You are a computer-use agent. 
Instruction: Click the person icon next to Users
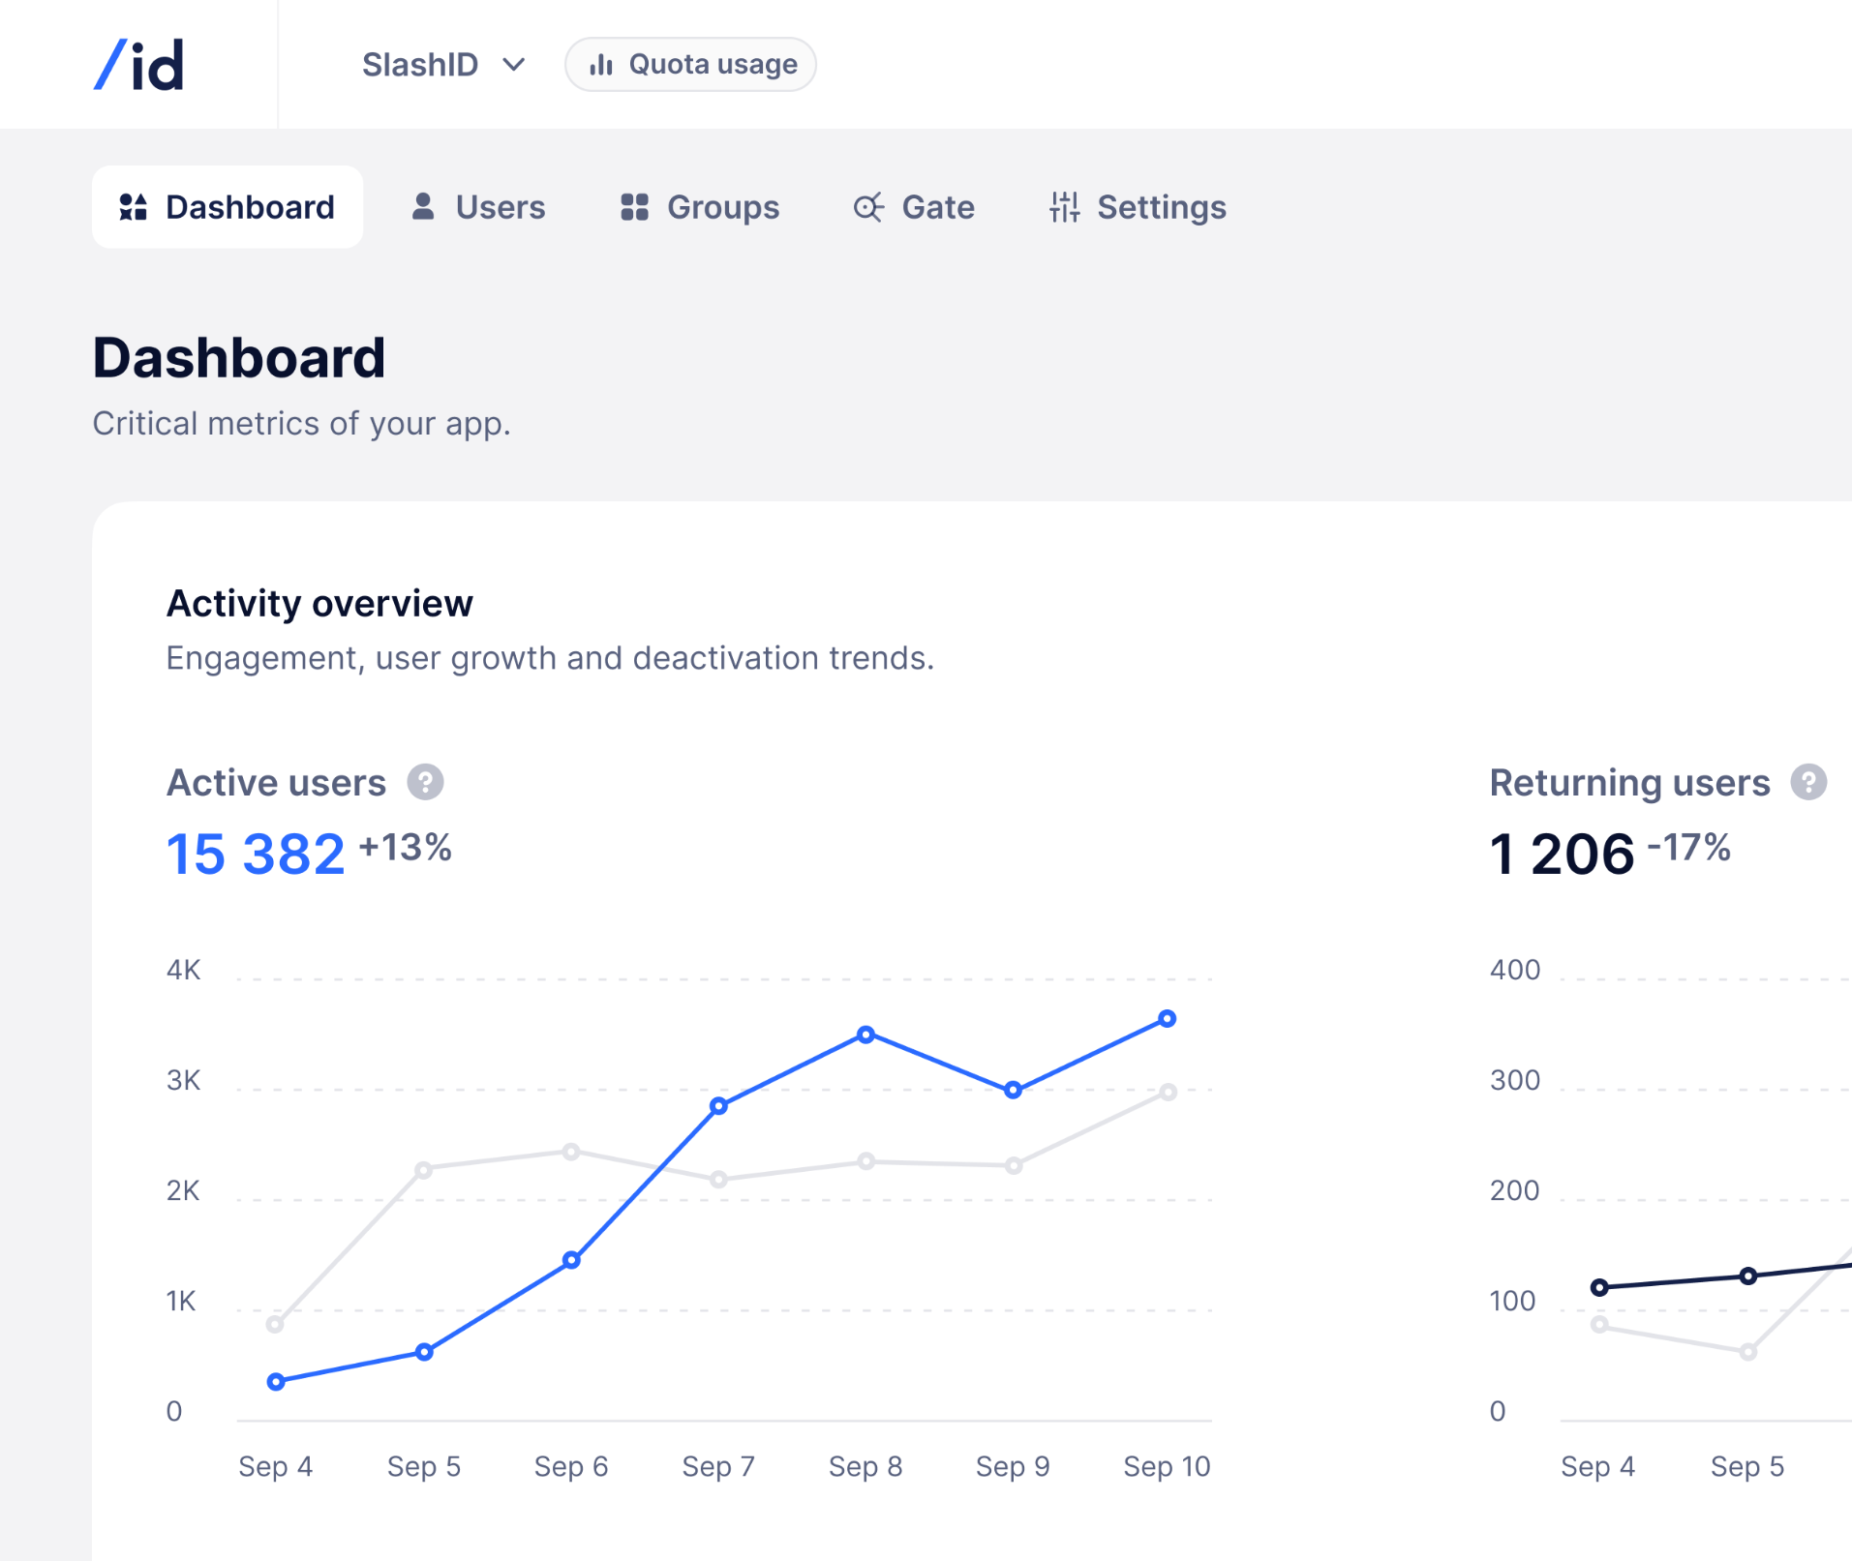tap(422, 206)
